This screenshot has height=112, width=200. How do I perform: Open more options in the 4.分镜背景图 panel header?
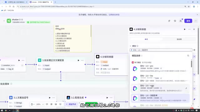pyautogui.click(x=189, y=29)
